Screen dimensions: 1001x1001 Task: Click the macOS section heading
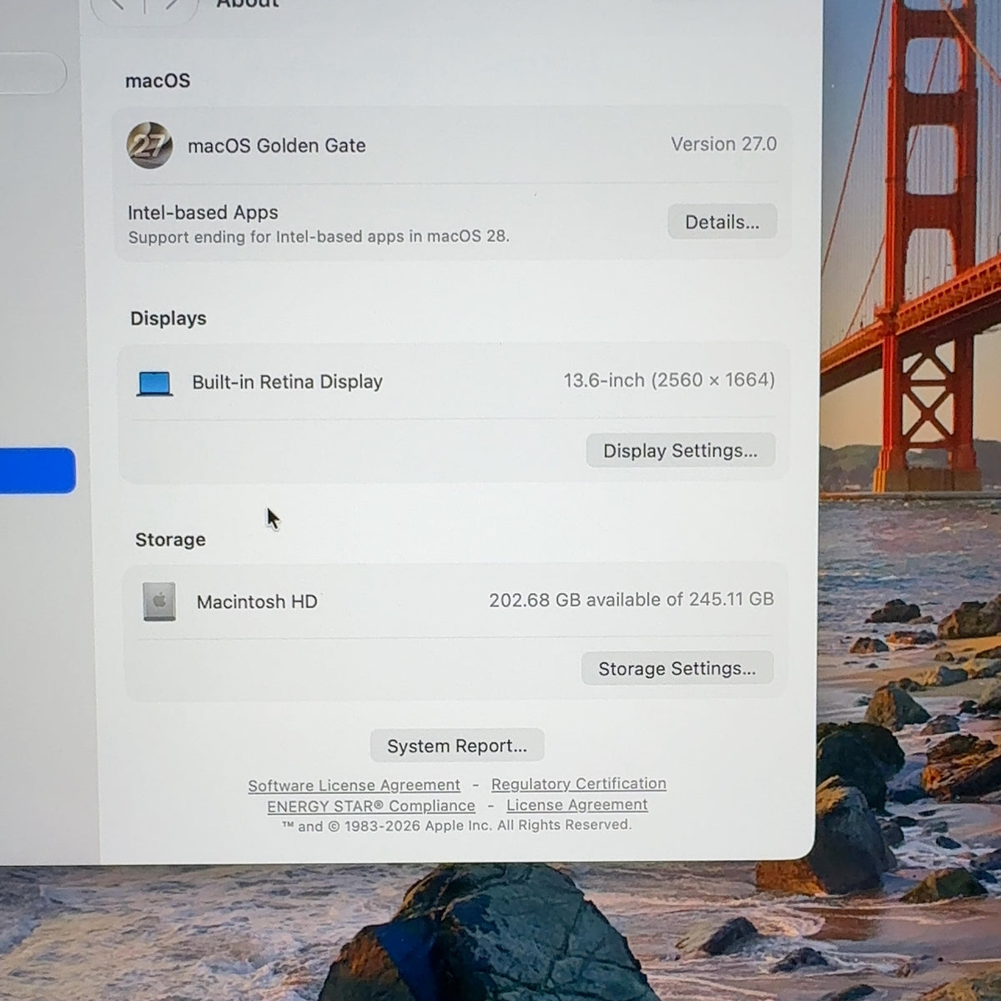158,81
